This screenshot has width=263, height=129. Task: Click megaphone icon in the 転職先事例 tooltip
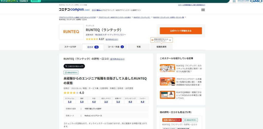(152, 40)
